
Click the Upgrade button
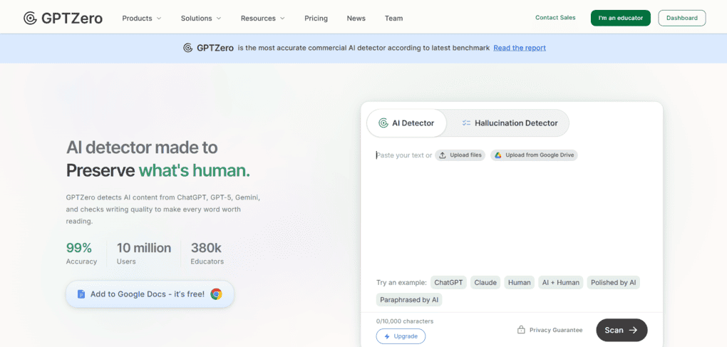coord(401,336)
